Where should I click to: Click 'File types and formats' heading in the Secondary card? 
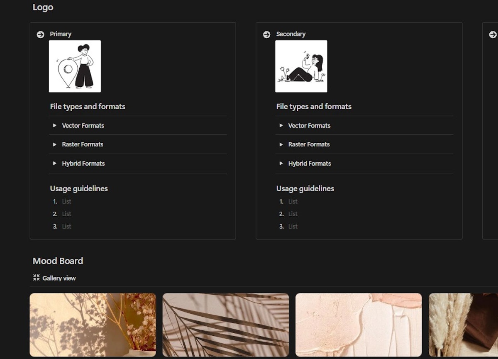coord(314,107)
